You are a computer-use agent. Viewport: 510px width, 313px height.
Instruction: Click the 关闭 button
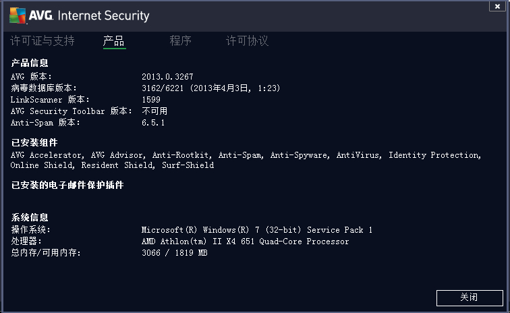click(470, 297)
